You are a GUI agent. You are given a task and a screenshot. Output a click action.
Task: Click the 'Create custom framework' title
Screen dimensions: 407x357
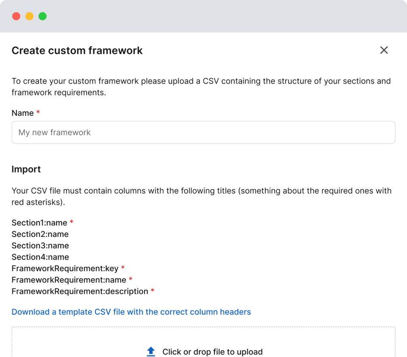77,50
